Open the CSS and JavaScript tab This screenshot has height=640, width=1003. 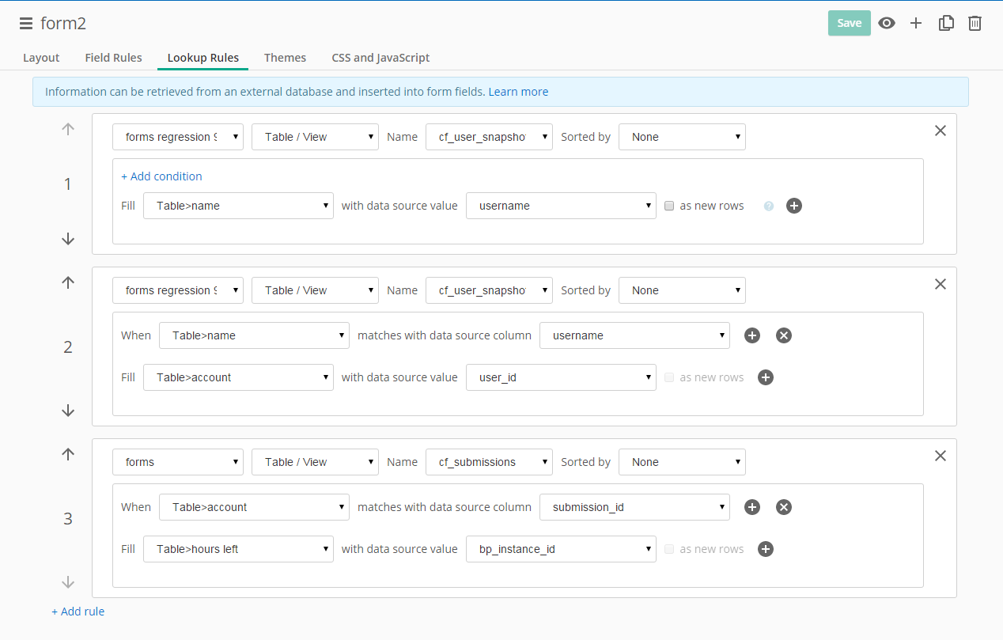[380, 58]
